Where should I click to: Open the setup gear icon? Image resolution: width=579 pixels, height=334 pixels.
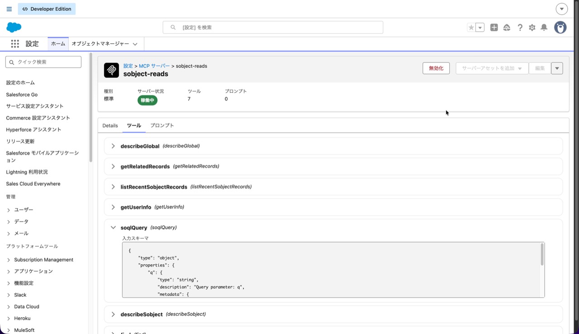tap(532, 28)
